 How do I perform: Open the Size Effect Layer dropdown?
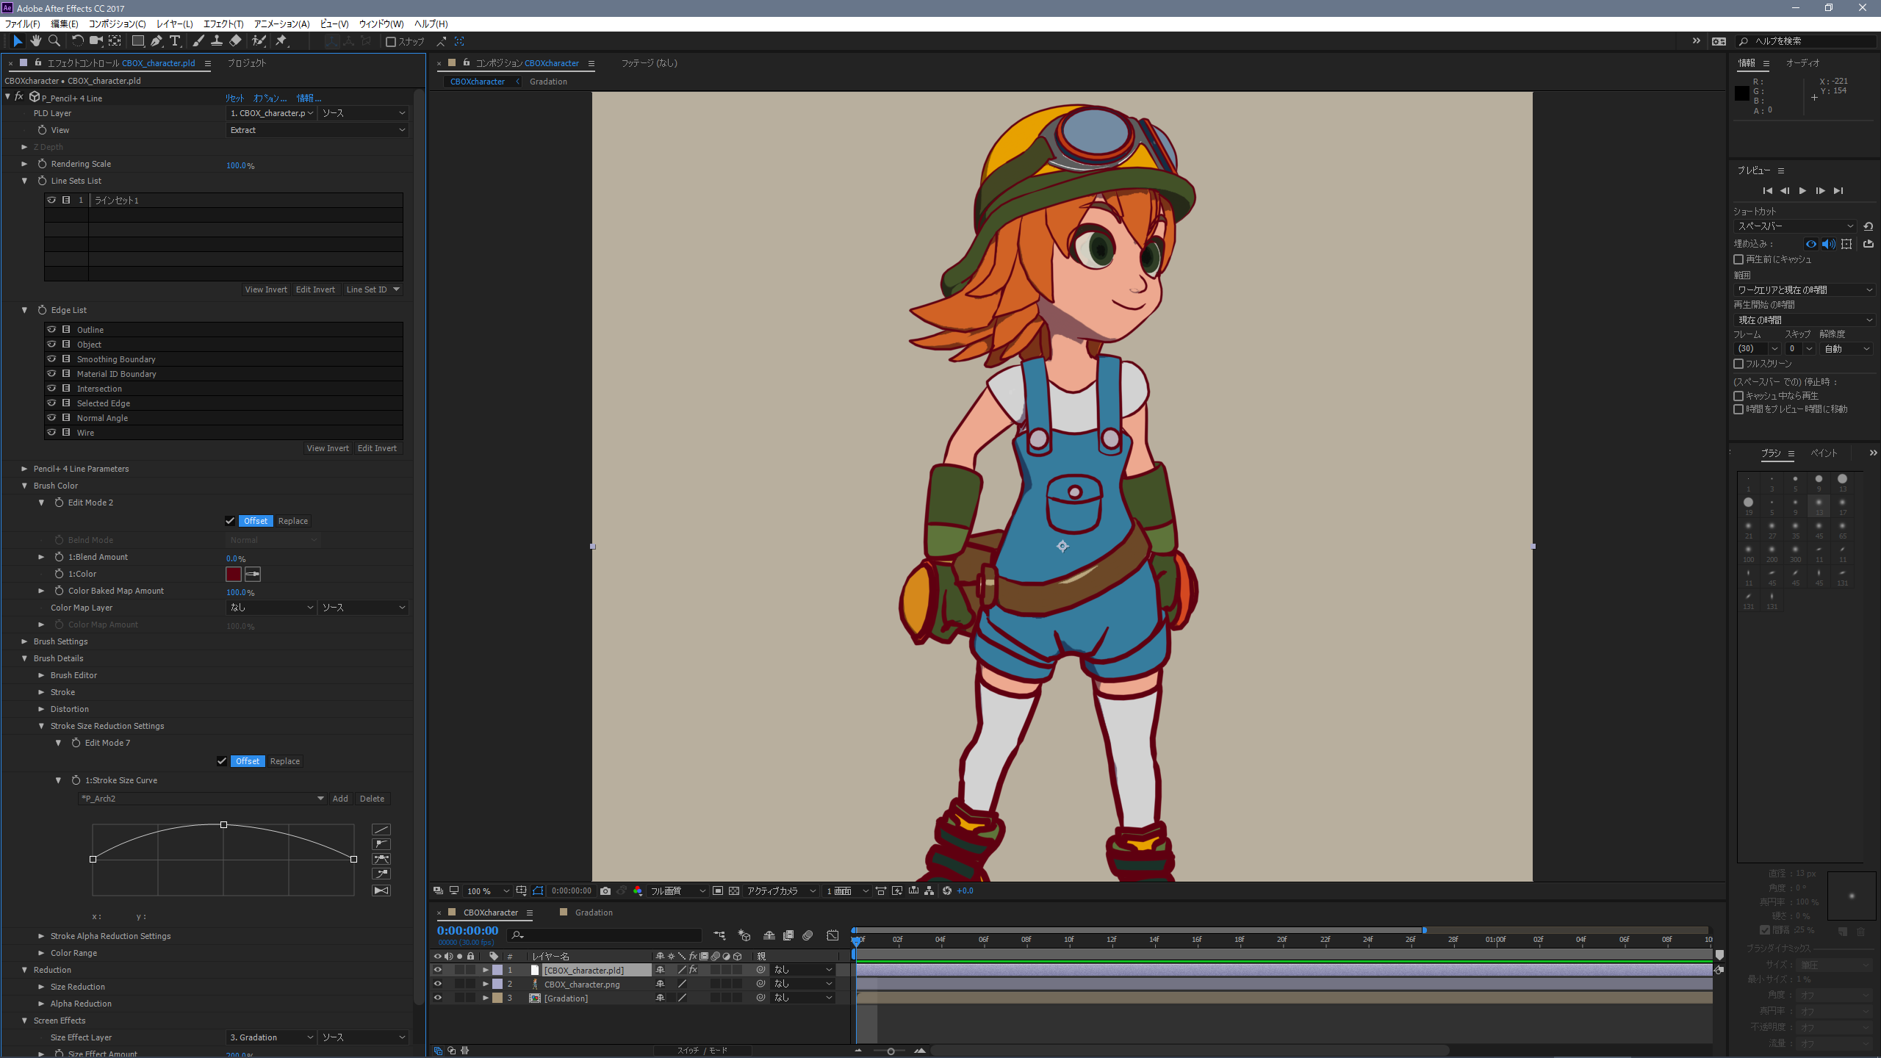pyautogui.click(x=272, y=1037)
